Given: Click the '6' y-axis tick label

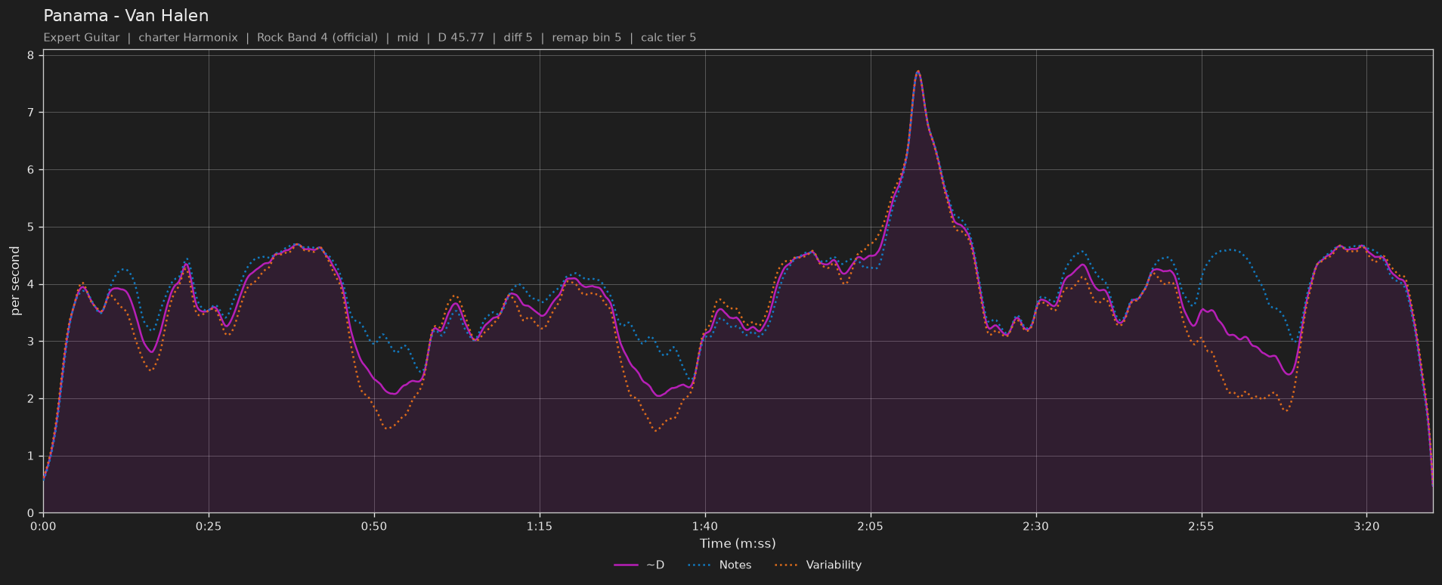Looking at the screenshot, I should point(30,170).
